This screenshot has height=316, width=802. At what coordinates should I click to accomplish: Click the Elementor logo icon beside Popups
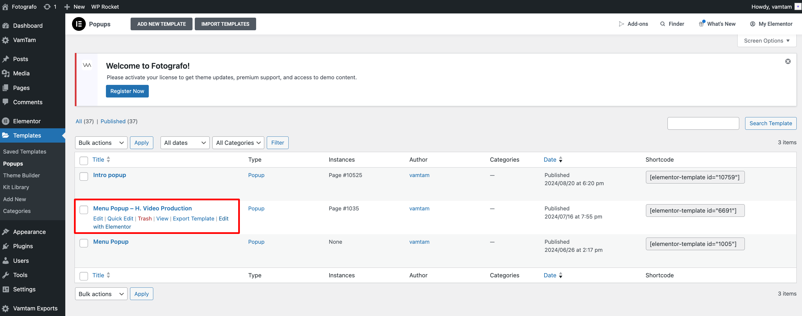[x=78, y=24]
